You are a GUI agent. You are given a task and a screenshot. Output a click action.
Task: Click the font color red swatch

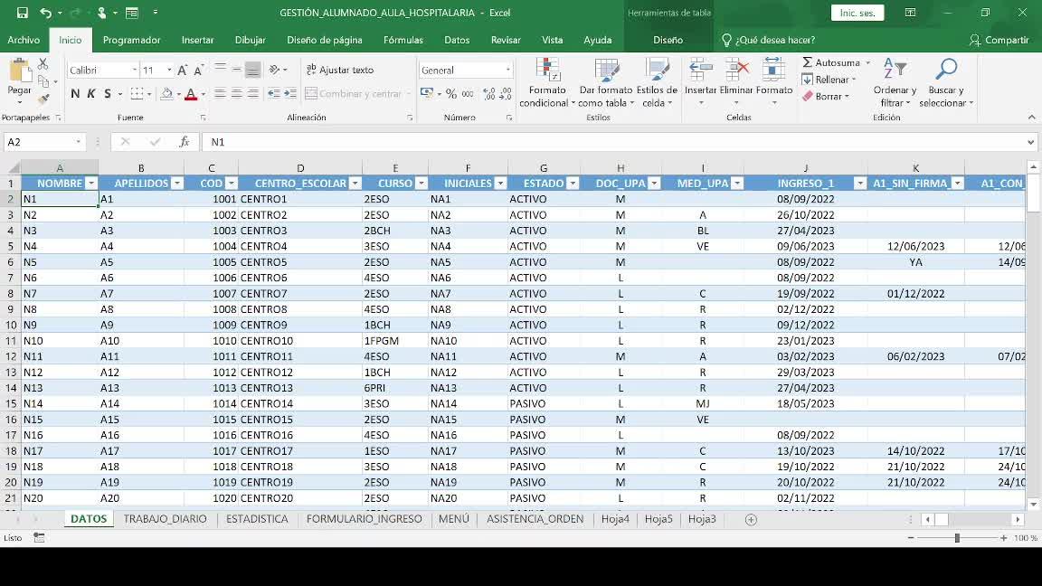[190, 94]
